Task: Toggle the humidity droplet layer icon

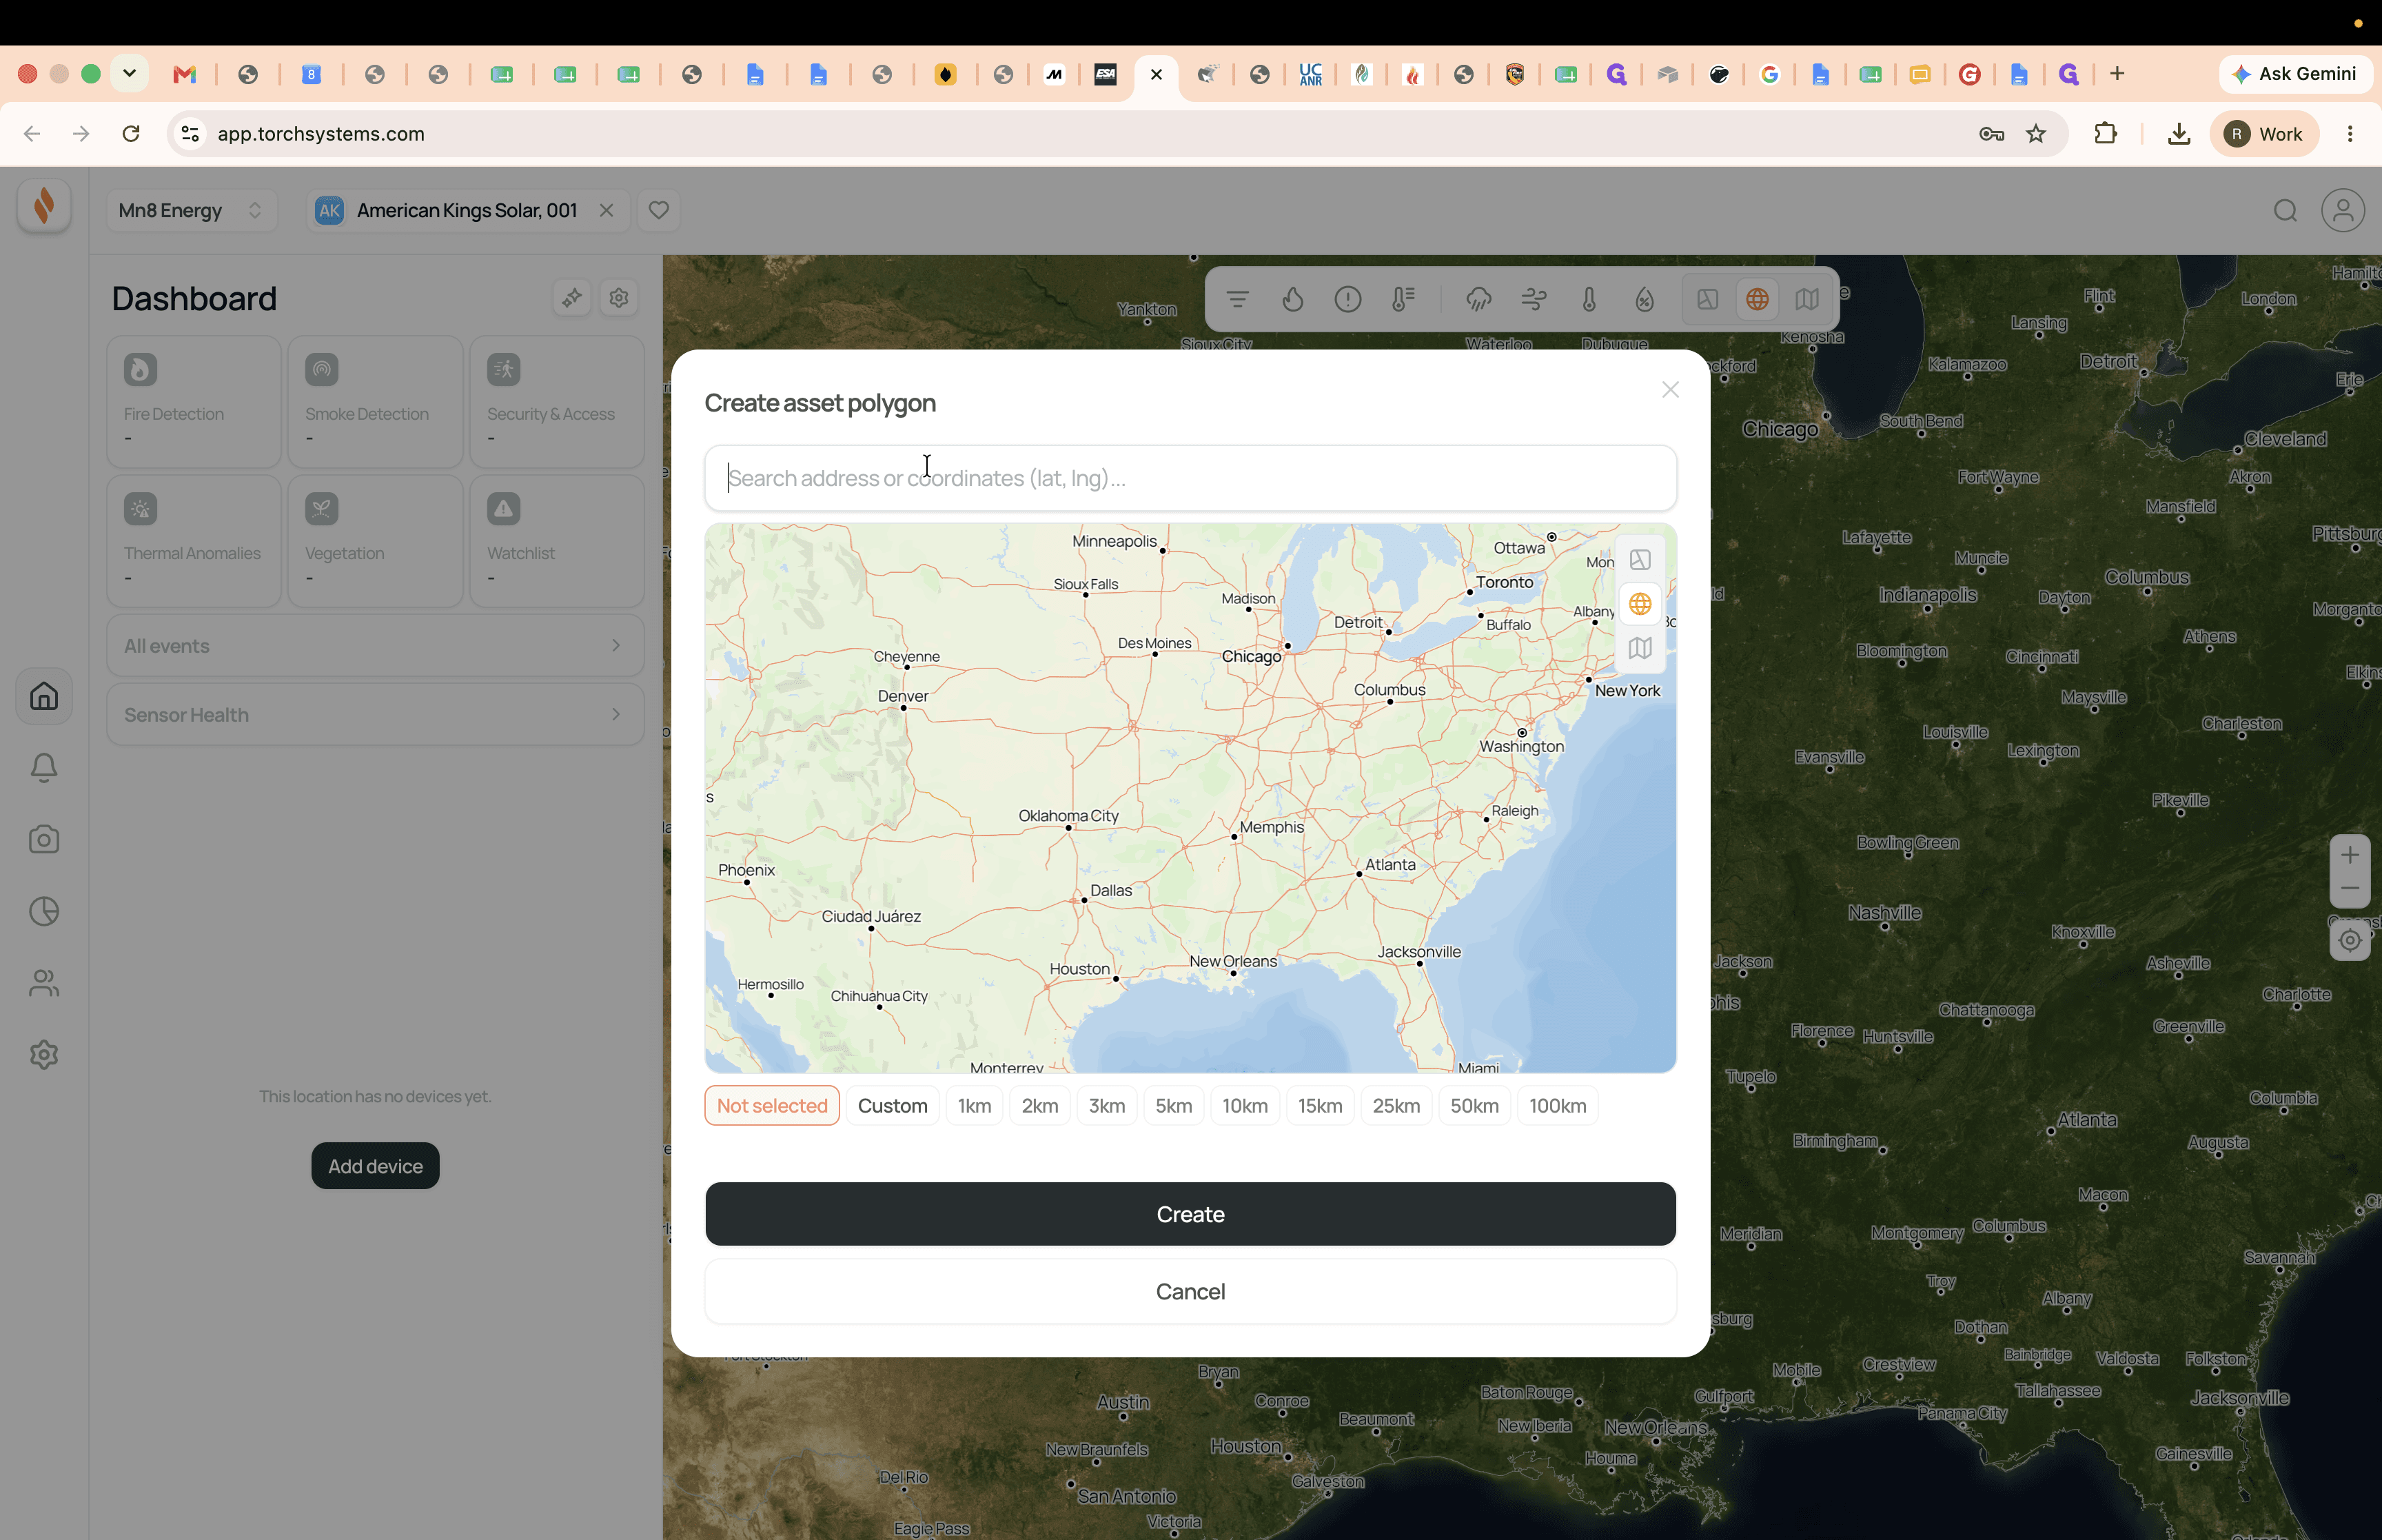Action: point(1645,299)
